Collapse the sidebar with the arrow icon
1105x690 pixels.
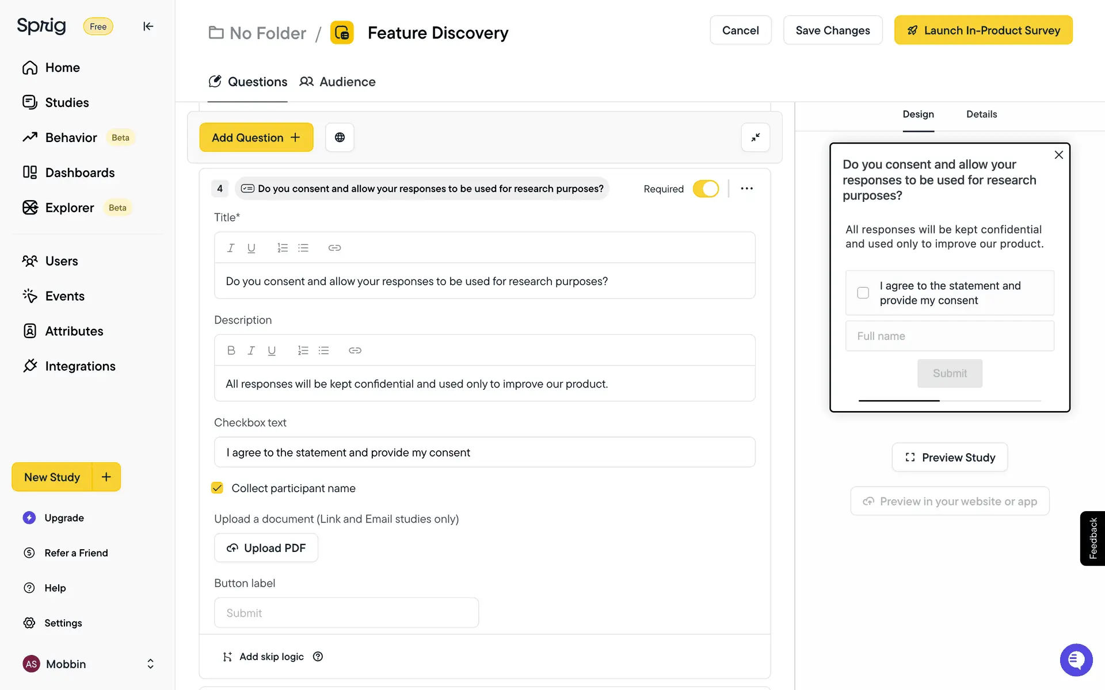click(x=148, y=26)
